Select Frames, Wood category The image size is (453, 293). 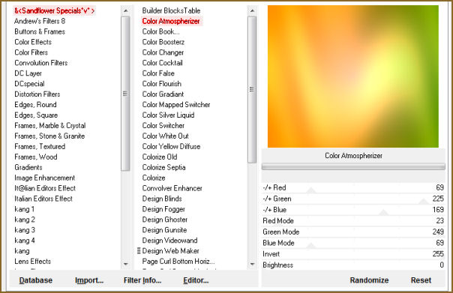tap(36, 157)
